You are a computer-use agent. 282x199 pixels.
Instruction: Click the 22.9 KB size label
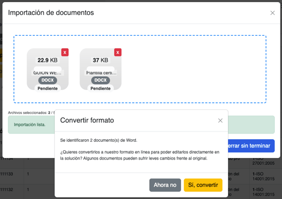tap(48, 60)
